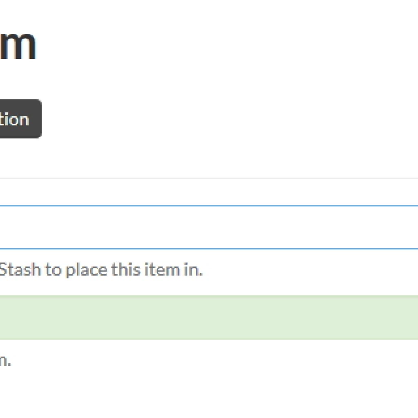
Task: Click the word "Stash" in the help text
Action: (x=20, y=269)
